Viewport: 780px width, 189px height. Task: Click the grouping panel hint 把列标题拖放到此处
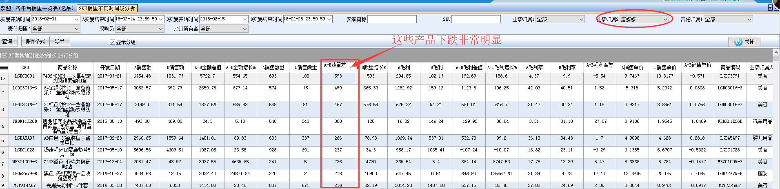click(x=39, y=56)
